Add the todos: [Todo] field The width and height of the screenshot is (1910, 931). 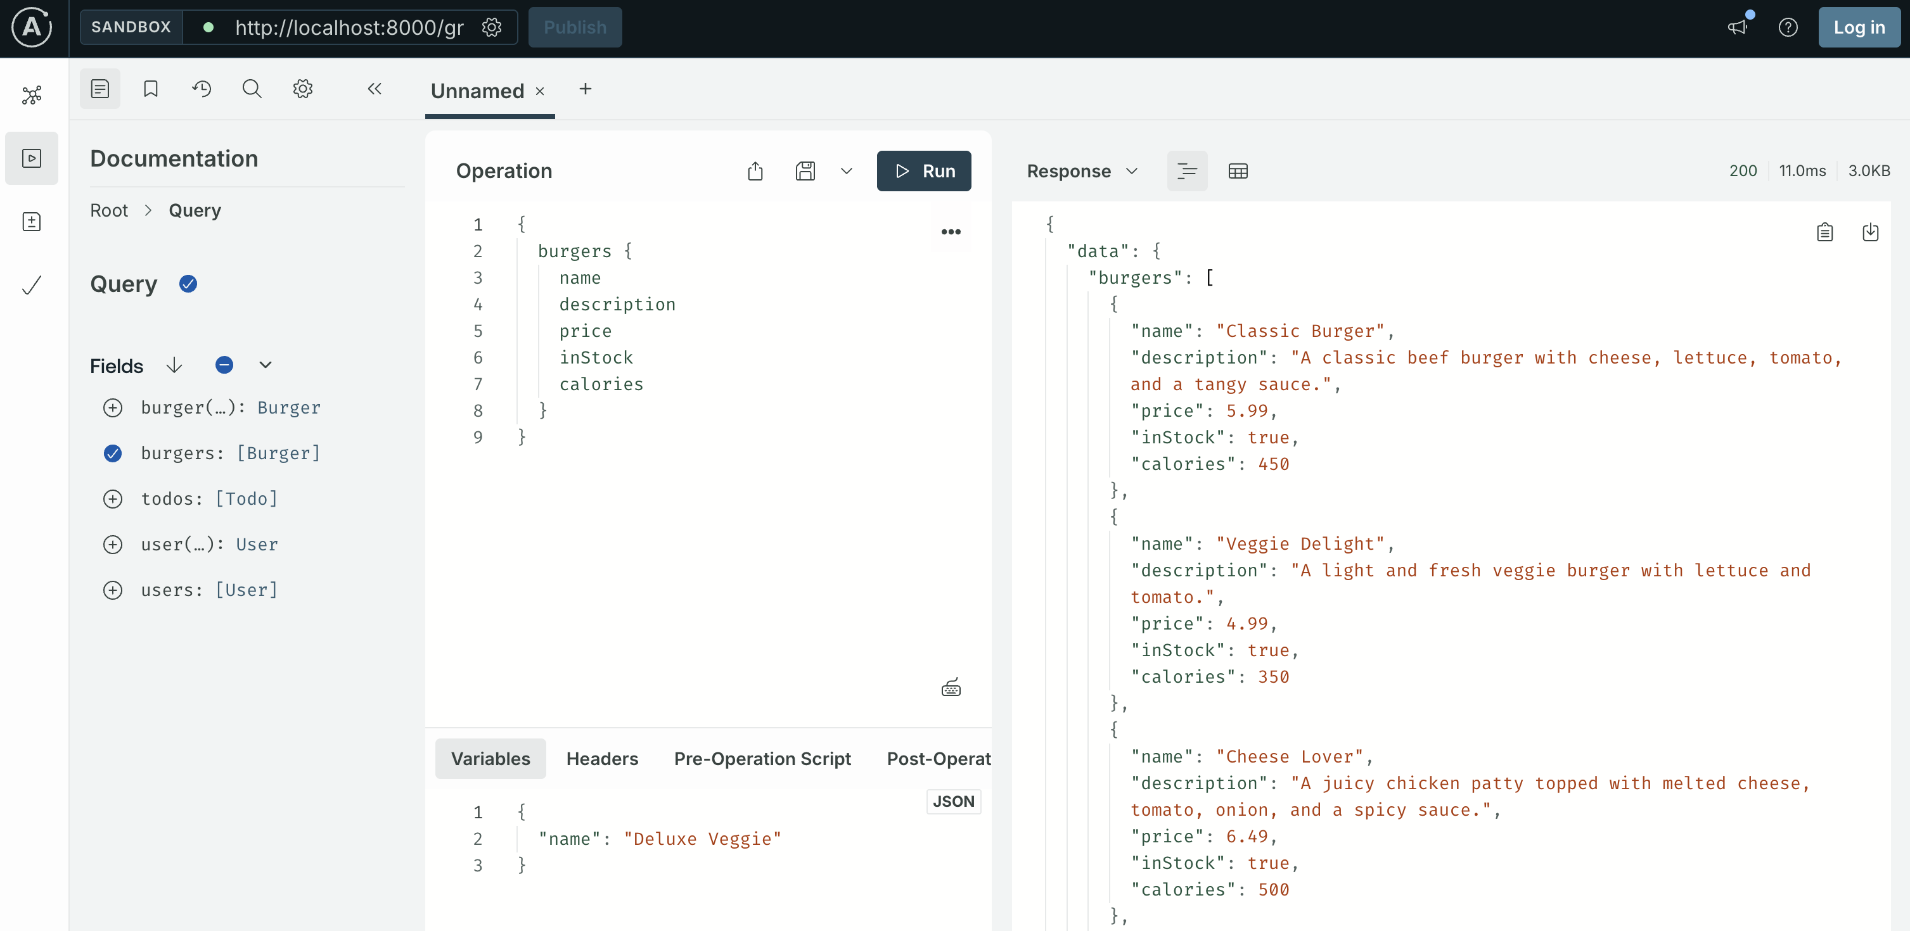click(113, 499)
